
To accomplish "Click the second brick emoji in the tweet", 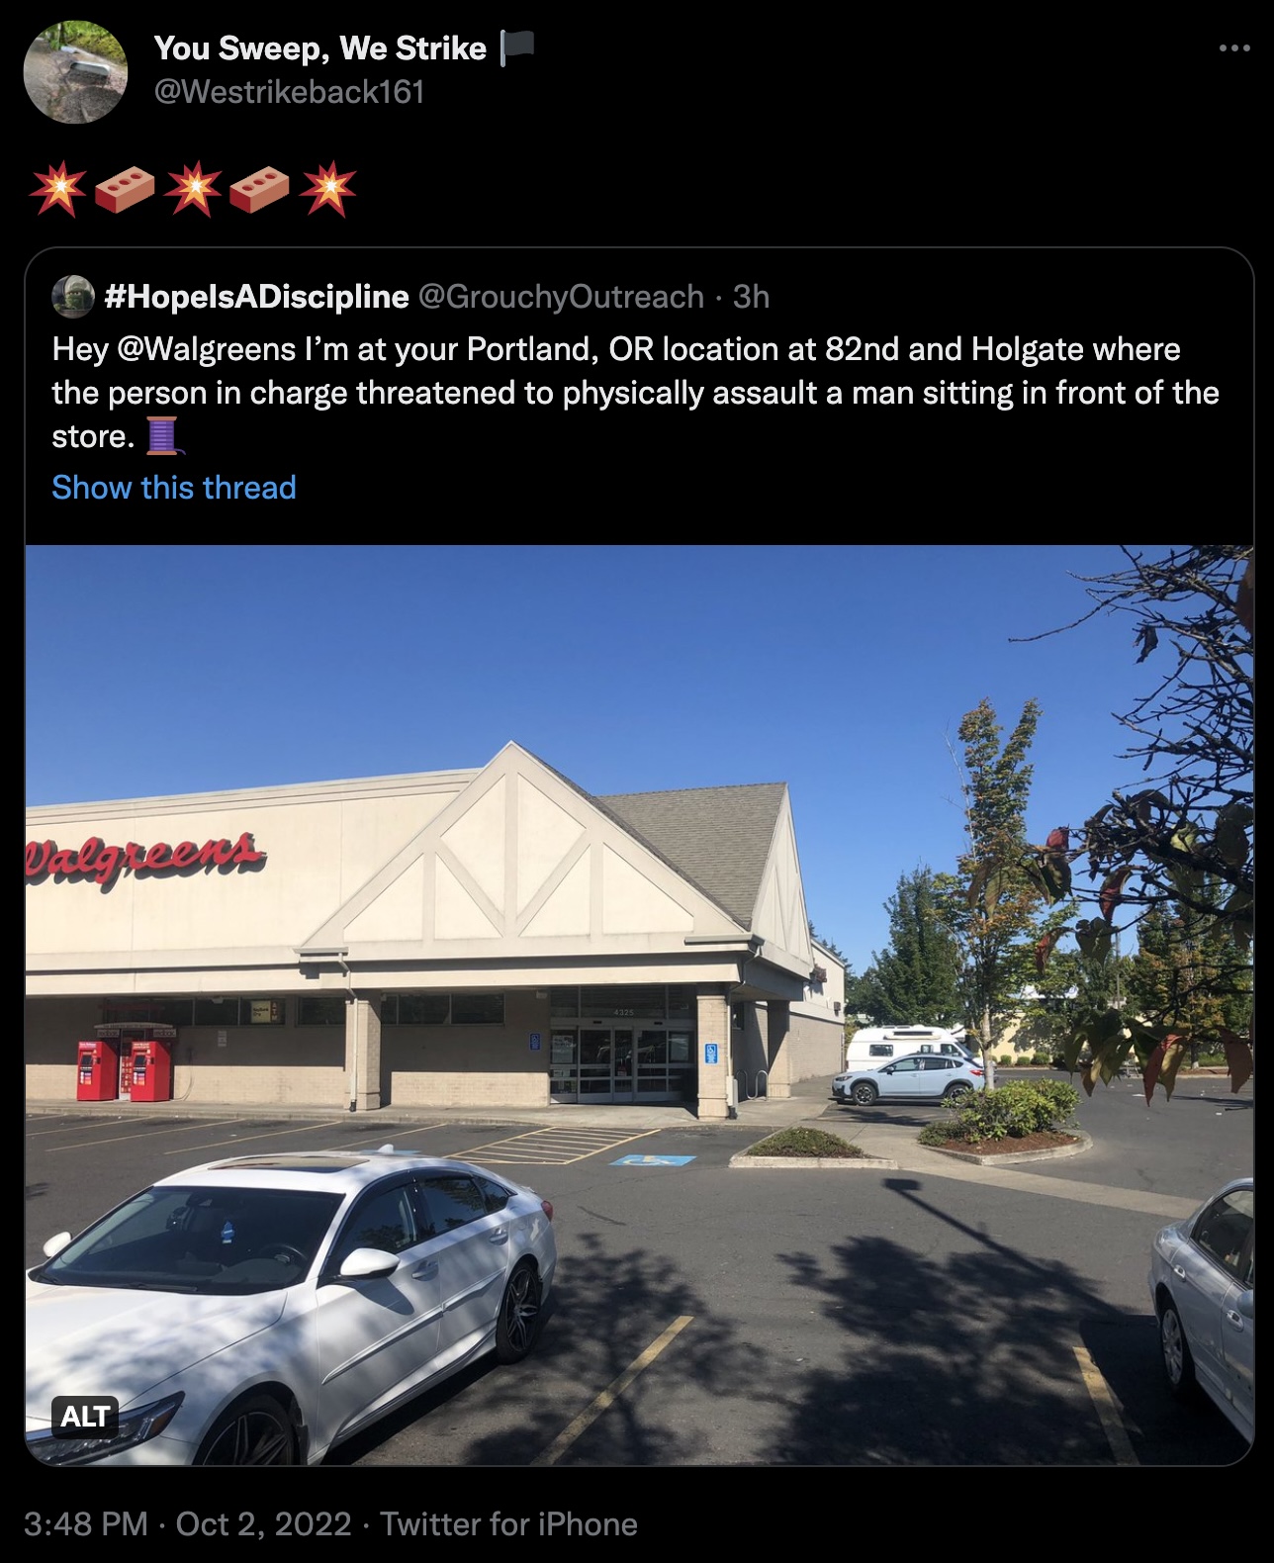I will coord(259,188).
